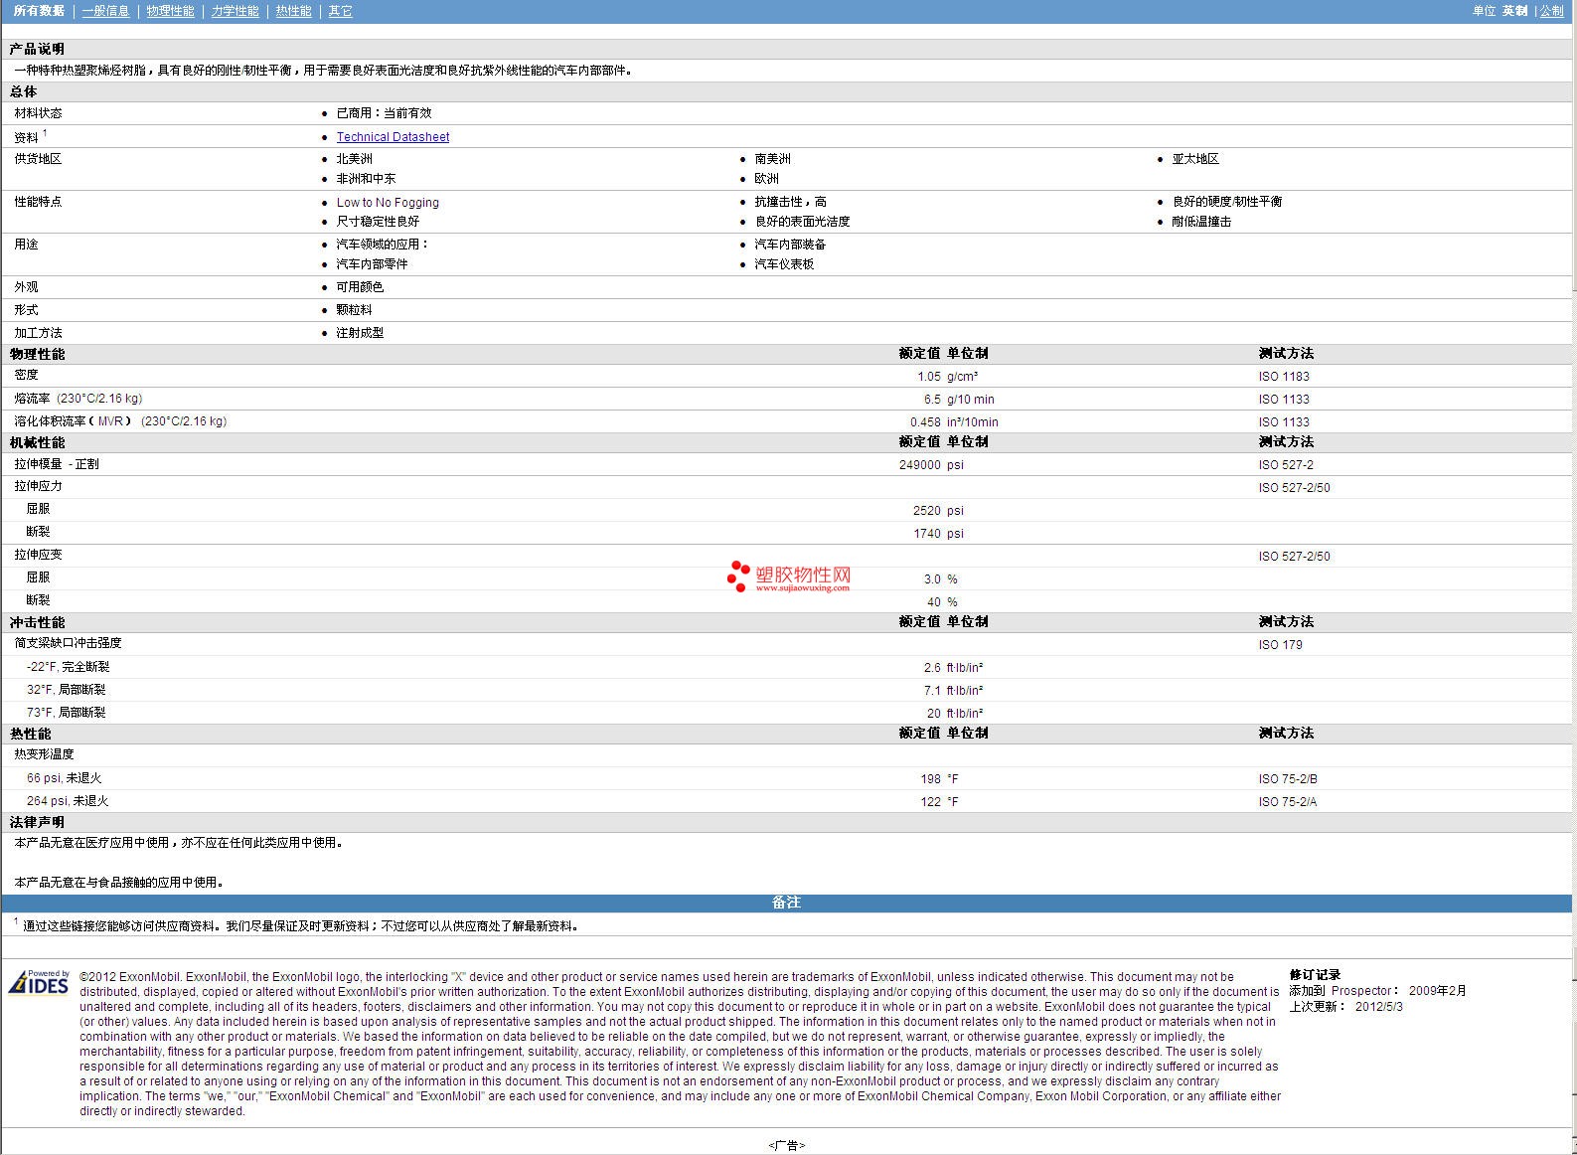
Task: Click ISO 527-2 test method text
Action: (1286, 465)
